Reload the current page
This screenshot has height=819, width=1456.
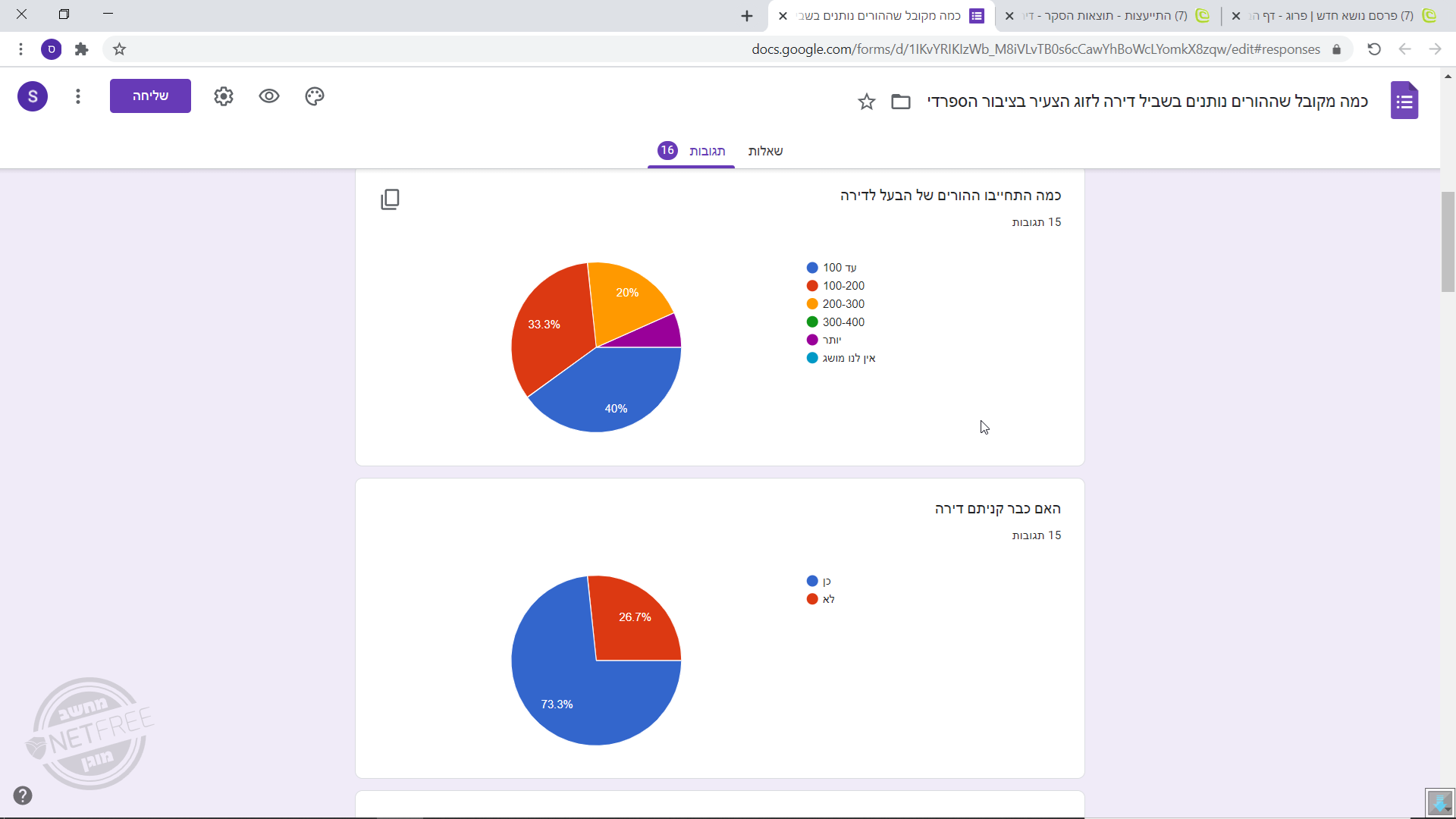[x=1374, y=49]
